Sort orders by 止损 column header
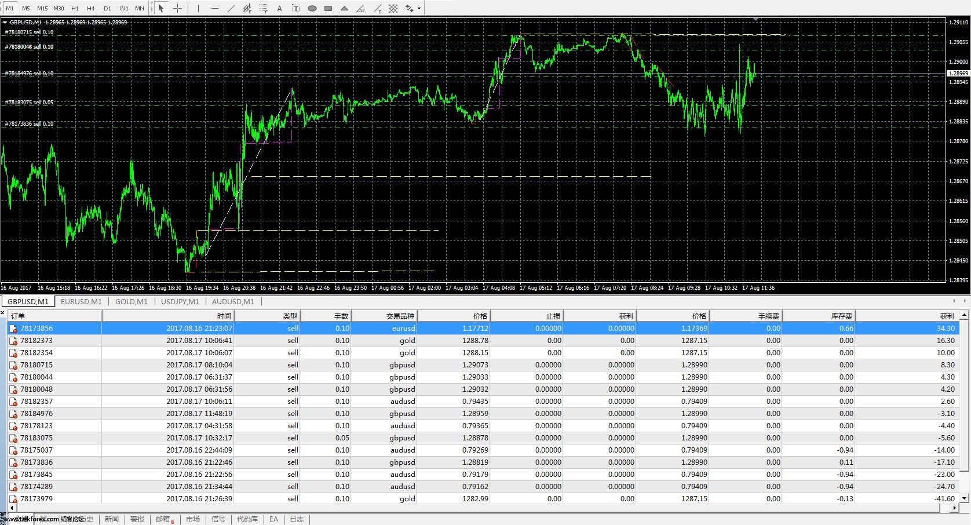This screenshot has width=971, height=525. point(527,316)
